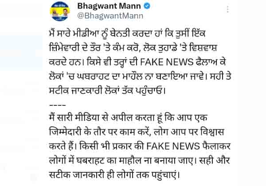Click the dashed separator between paragraphs
The height and width of the screenshot is (186, 266).
point(58,105)
